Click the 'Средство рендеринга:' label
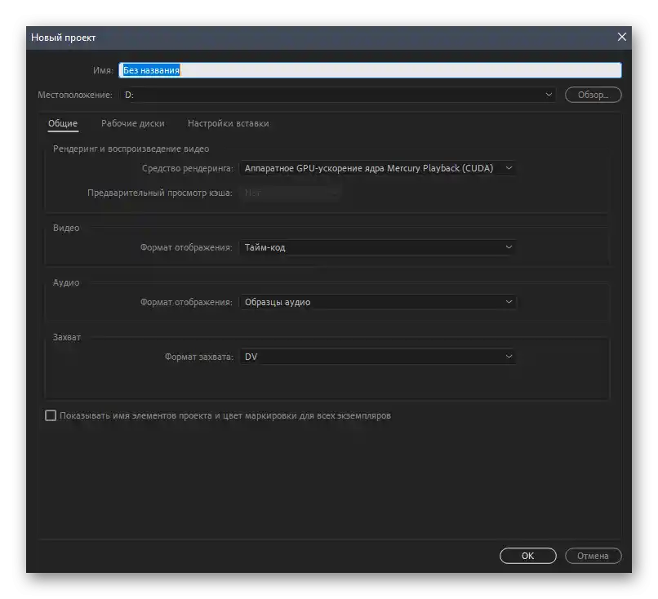This screenshot has width=658, height=599. (x=188, y=168)
